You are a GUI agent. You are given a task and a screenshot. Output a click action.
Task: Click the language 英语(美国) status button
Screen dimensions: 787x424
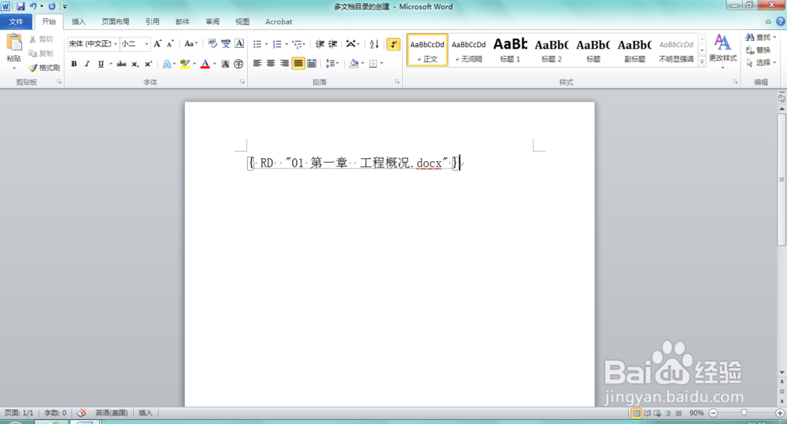pyautogui.click(x=112, y=413)
